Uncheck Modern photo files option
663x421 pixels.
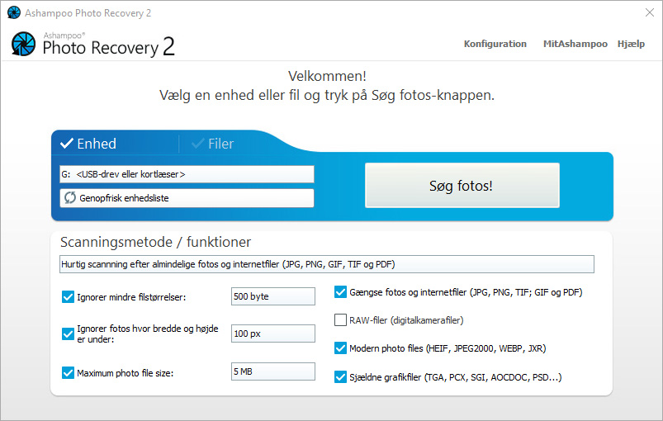[340, 348]
